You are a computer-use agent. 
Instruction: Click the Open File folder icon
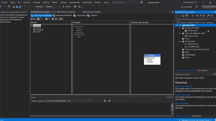point(14,7)
